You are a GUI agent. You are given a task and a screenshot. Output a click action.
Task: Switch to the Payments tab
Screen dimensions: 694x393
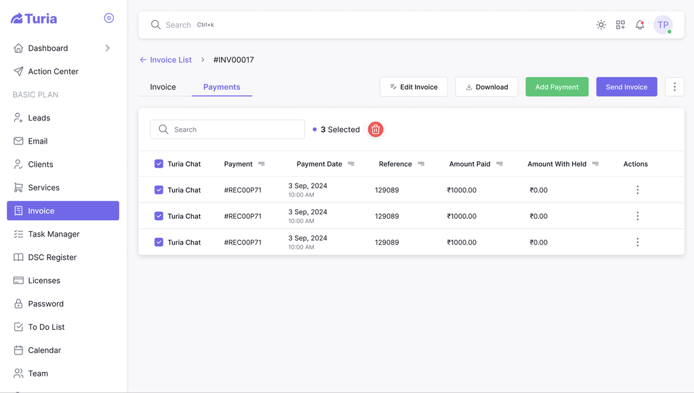(x=222, y=87)
